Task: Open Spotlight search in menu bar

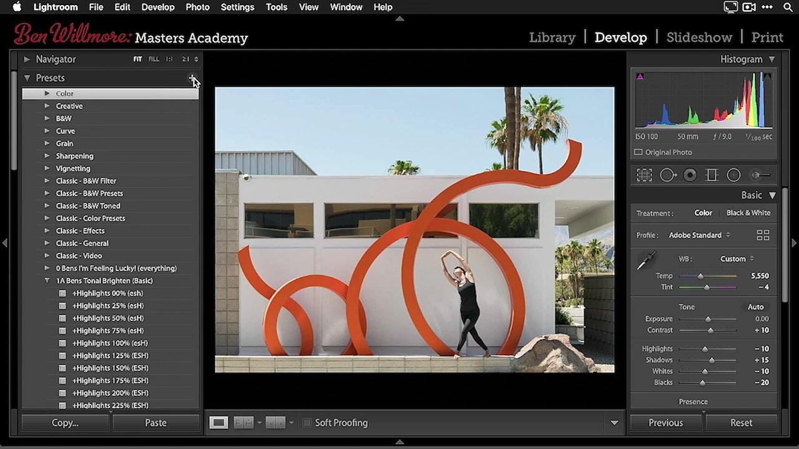Action: pos(788,7)
